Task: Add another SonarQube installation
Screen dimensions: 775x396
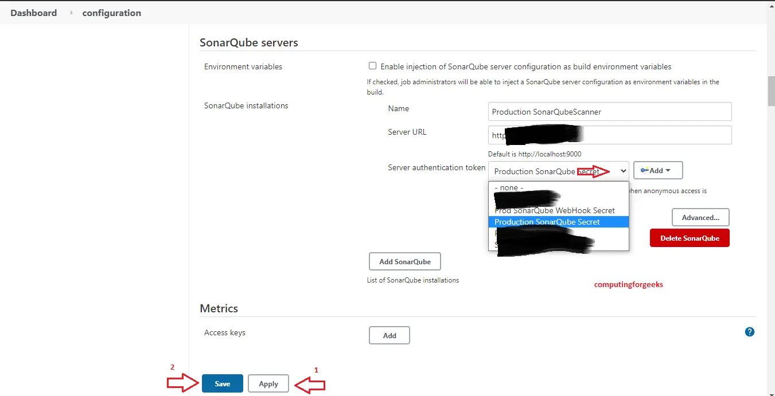Action: (404, 261)
